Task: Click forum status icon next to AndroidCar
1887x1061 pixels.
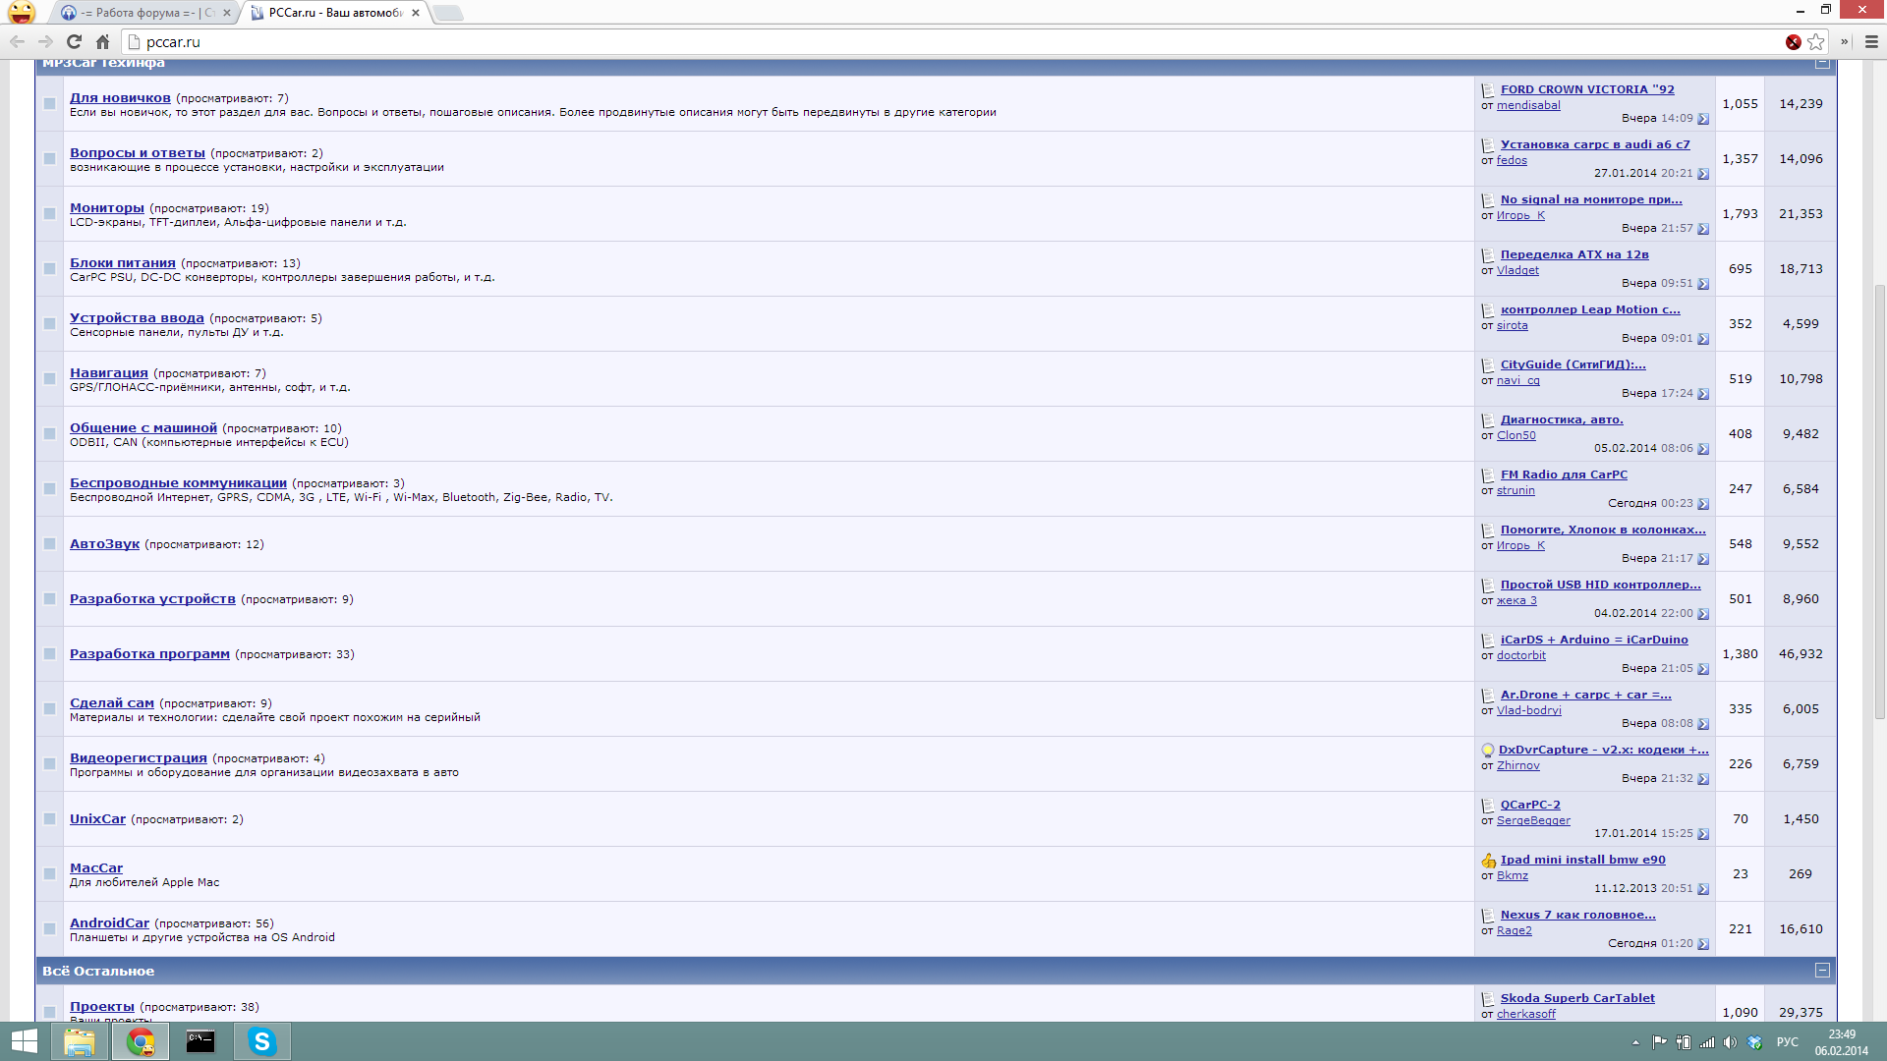Action: (x=49, y=928)
